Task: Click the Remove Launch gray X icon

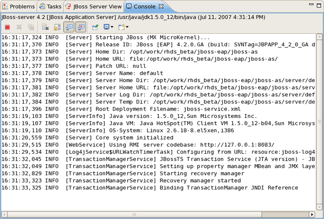Action: click(x=20, y=27)
